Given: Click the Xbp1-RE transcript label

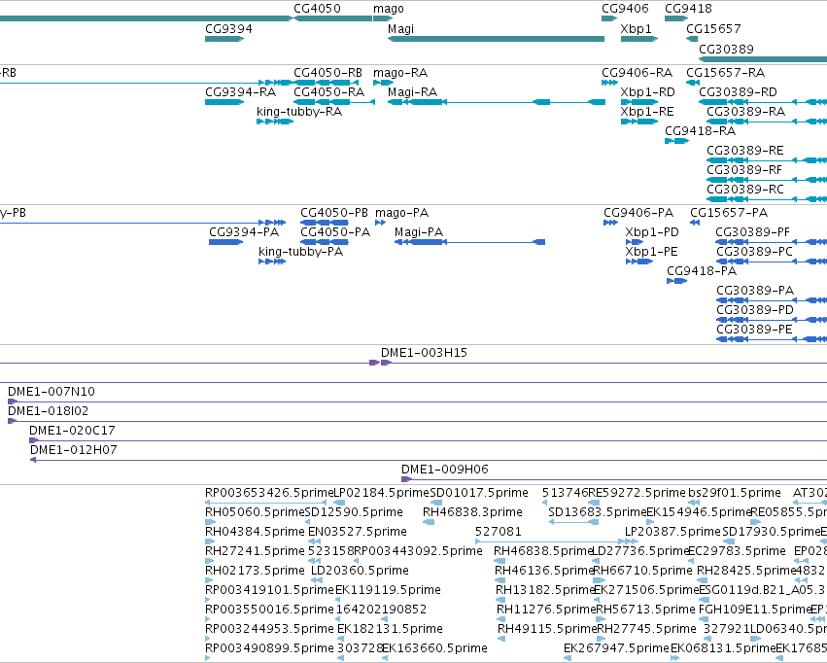Looking at the screenshot, I should (x=647, y=112).
